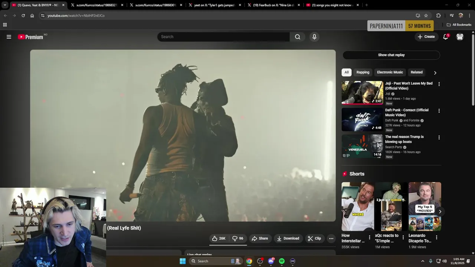The height and width of the screenshot is (267, 475).
Task: Open The real reason Trump video title
Action: click(404, 139)
